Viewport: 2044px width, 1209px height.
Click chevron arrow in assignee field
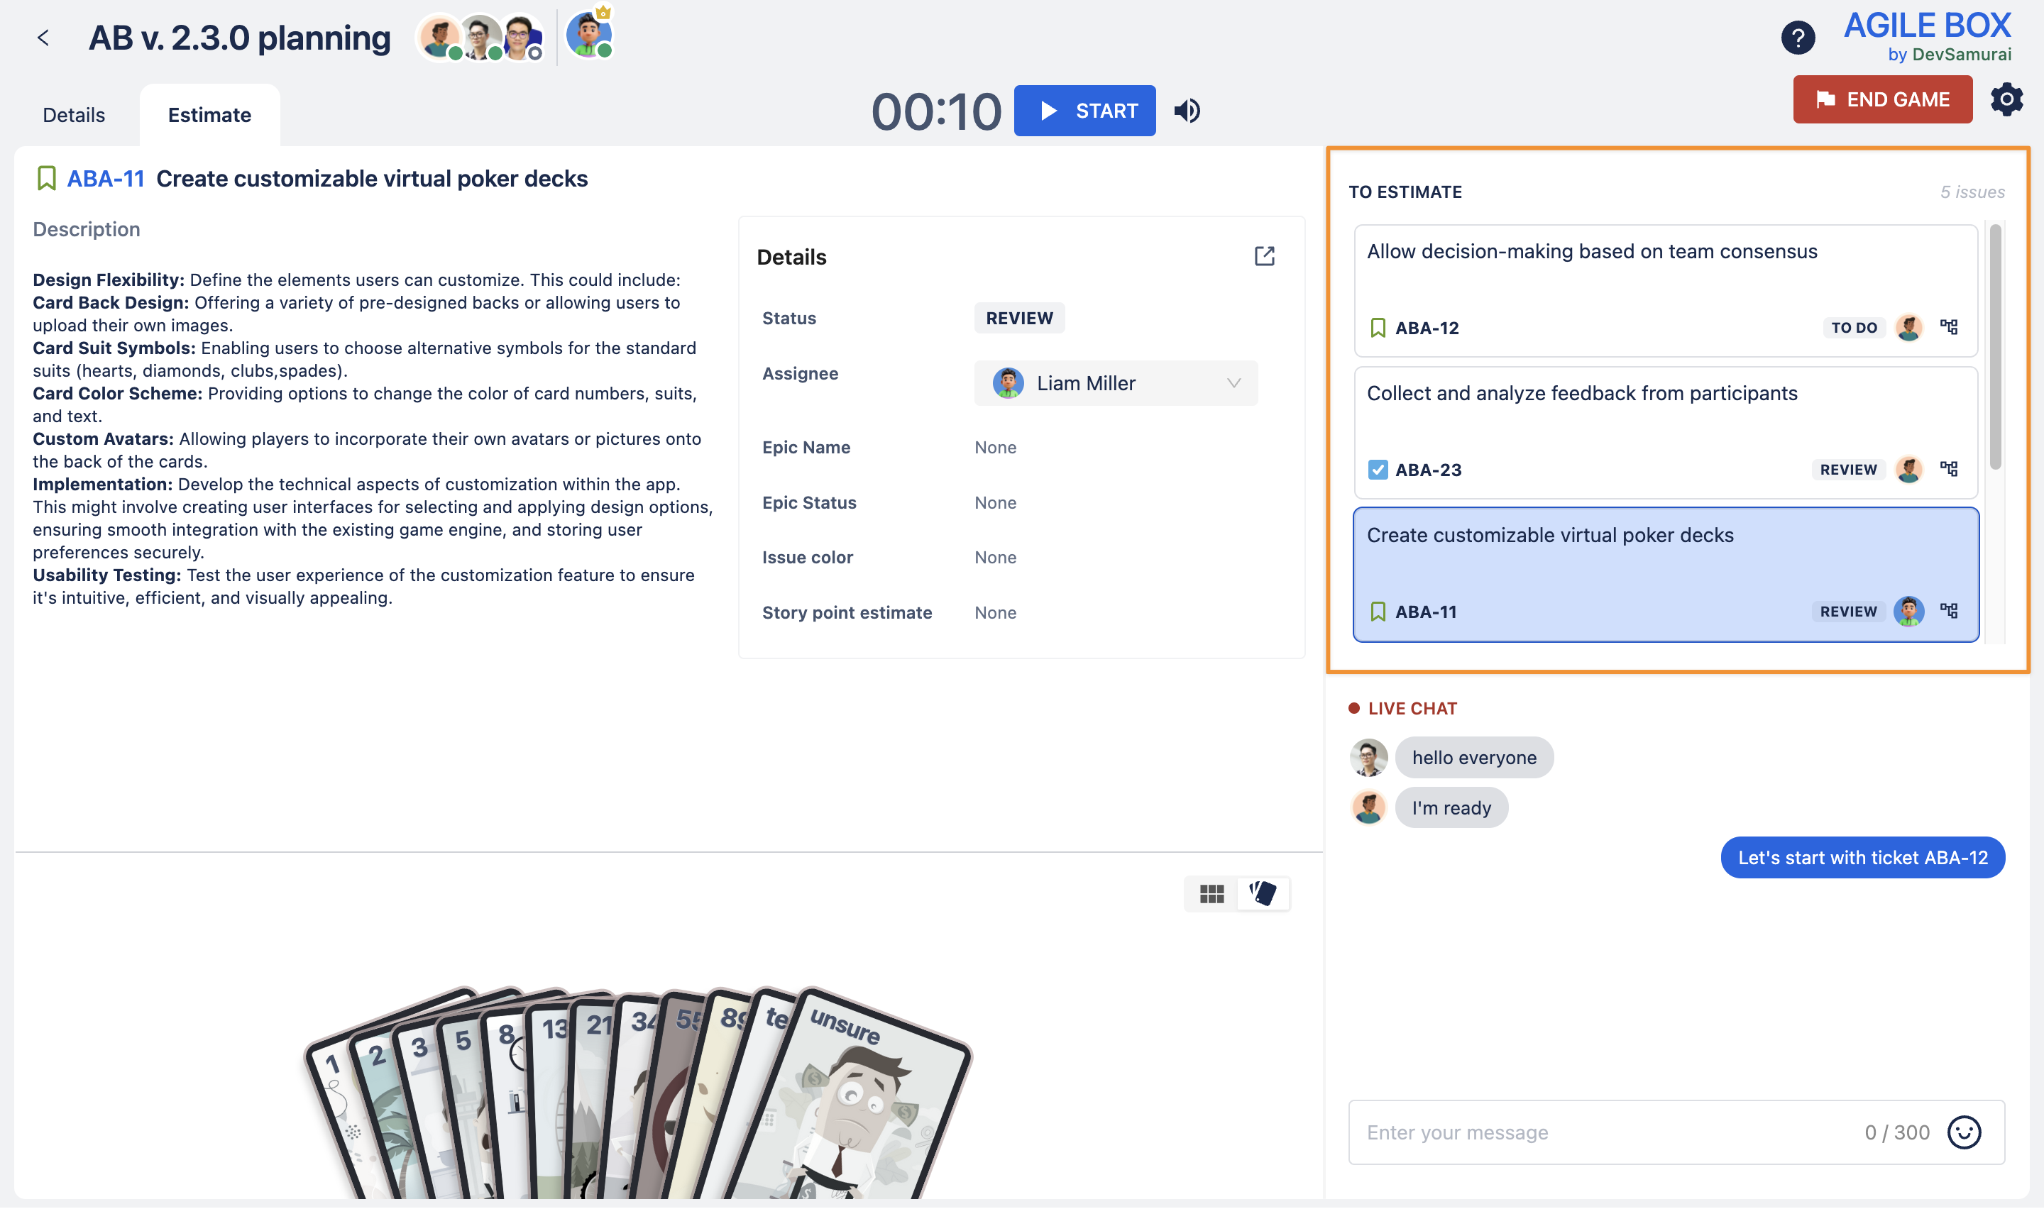click(x=1233, y=383)
